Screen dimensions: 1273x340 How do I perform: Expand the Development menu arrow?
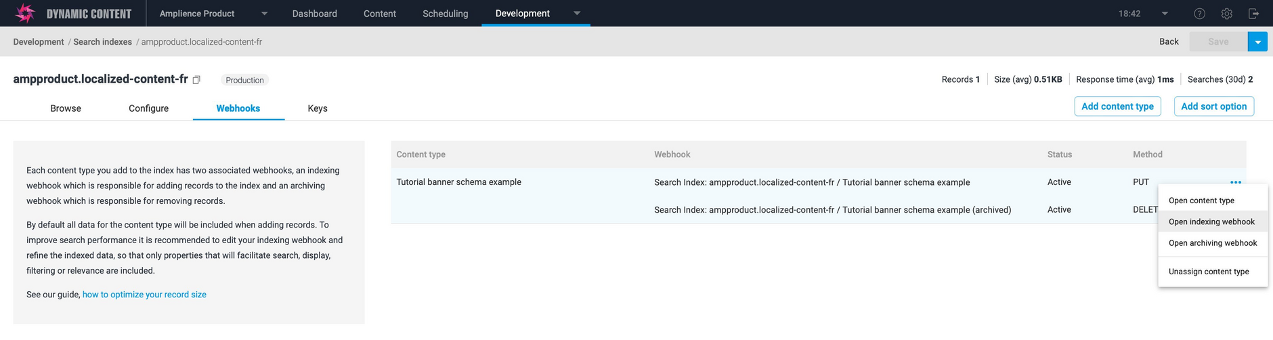pyautogui.click(x=577, y=14)
